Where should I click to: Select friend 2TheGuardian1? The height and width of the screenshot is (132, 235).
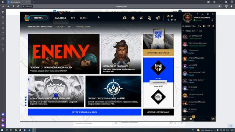(x=198, y=96)
